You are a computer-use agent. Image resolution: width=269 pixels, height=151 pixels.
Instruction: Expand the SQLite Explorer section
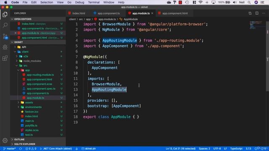click(38, 144)
